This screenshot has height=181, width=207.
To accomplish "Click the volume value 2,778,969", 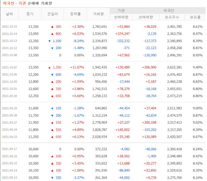I will [x=100, y=123].
